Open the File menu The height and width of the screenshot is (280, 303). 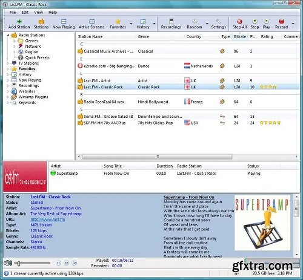(x=13, y=13)
